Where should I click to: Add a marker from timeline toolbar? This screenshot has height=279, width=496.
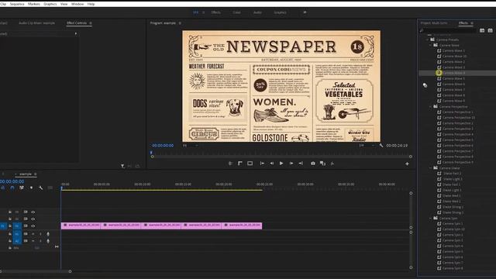pyautogui.click(x=31, y=188)
